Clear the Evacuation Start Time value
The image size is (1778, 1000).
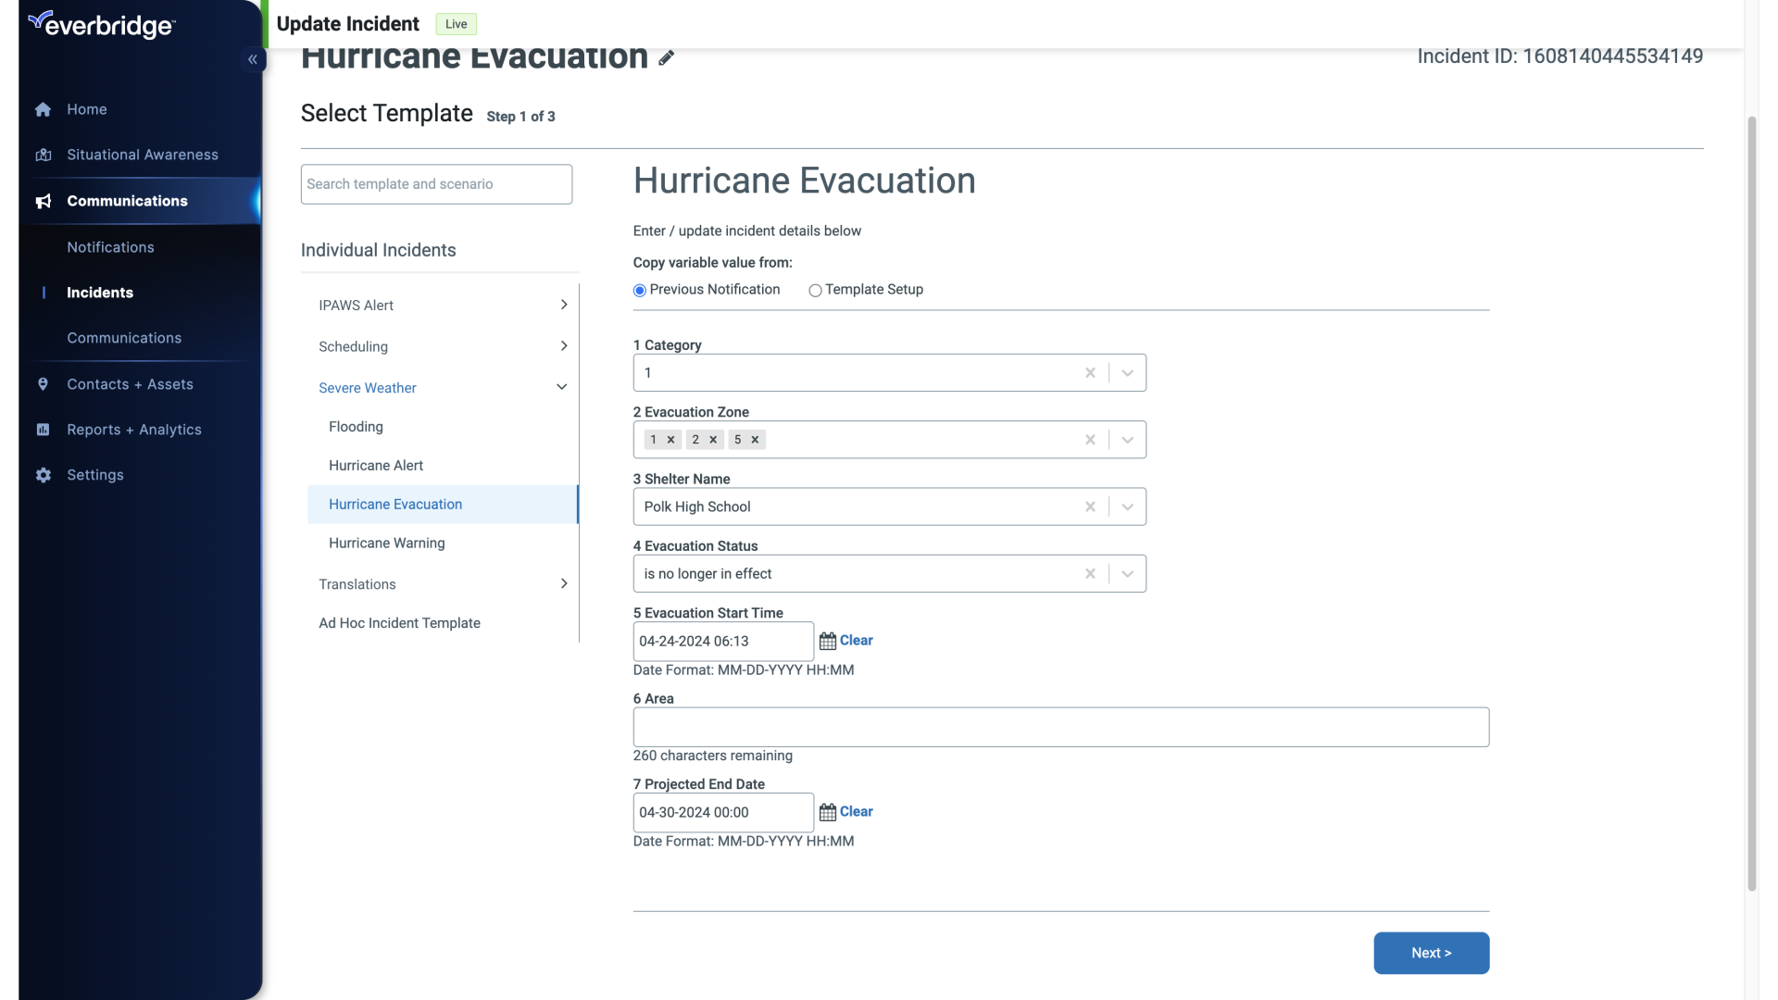[x=856, y=641]
